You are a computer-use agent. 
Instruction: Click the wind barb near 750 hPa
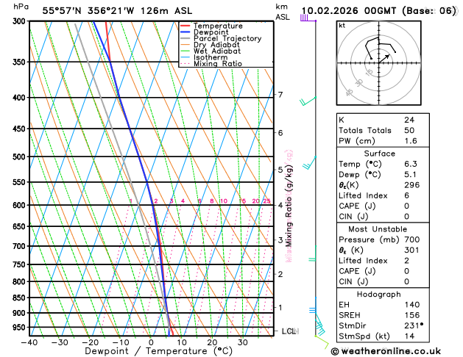point(313,254)
